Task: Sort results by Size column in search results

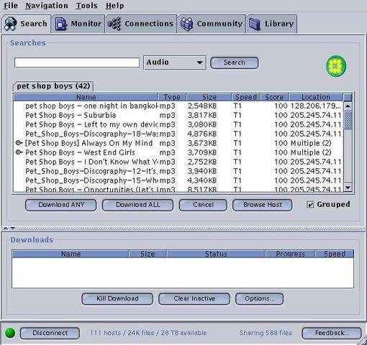Action: [209, 97]
